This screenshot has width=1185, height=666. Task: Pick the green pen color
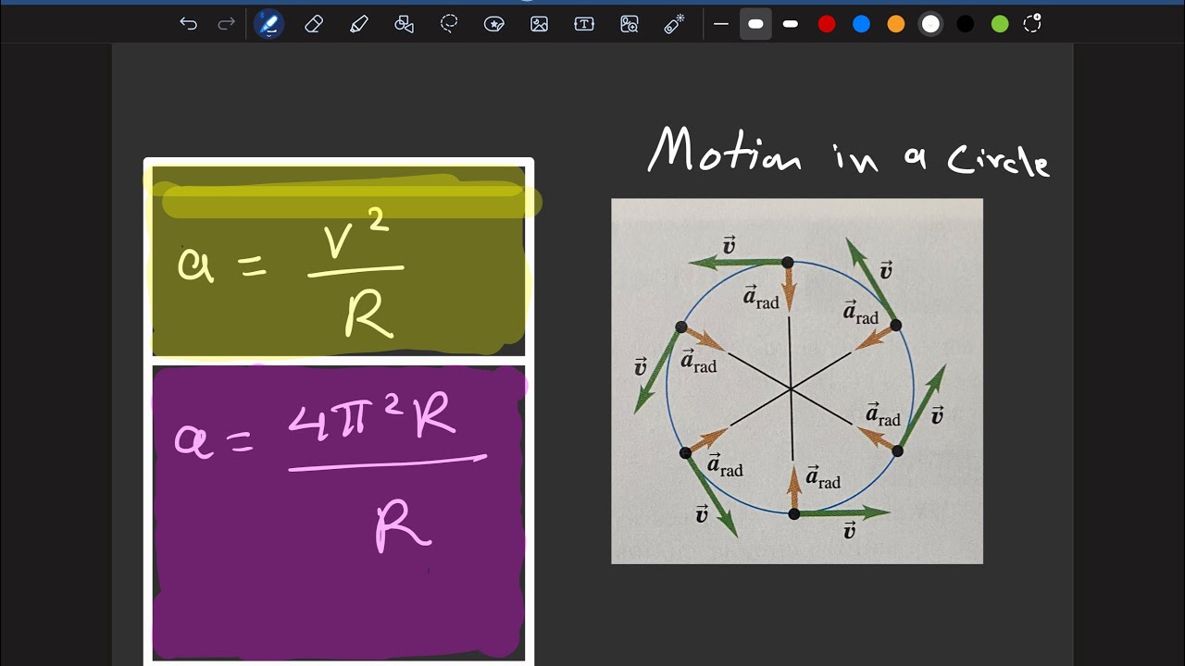click(1000, 24)
